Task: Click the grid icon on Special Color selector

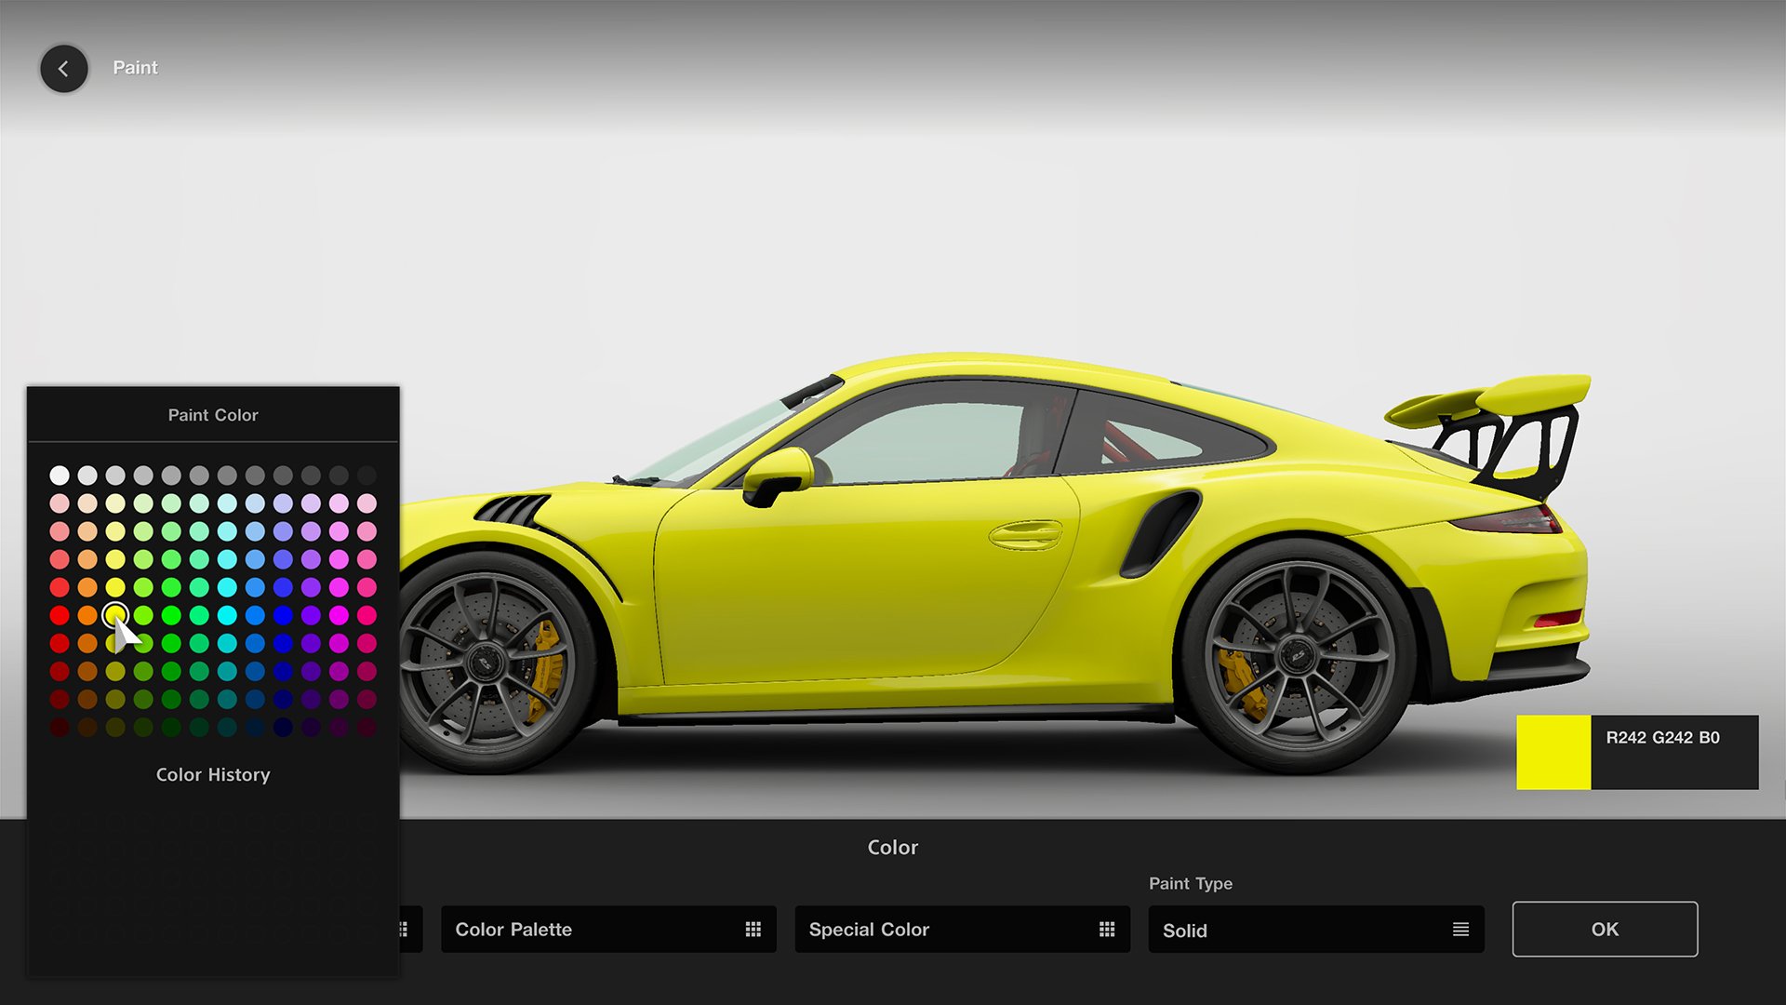Action: [x=1106, y=929]
